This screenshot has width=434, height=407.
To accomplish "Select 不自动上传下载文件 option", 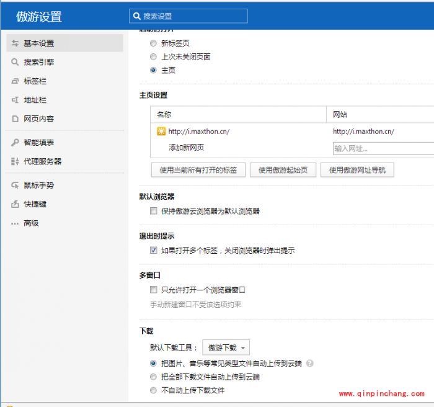I will click(x=153, y=390).
